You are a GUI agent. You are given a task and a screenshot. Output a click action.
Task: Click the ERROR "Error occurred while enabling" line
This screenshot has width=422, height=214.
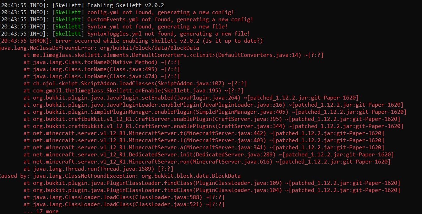pos(159,41)
